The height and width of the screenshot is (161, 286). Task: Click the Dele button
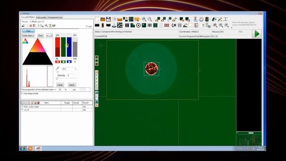coord(41,35)
